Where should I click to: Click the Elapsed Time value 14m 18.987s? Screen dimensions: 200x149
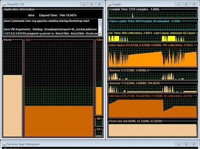click(x=68, y=16)
